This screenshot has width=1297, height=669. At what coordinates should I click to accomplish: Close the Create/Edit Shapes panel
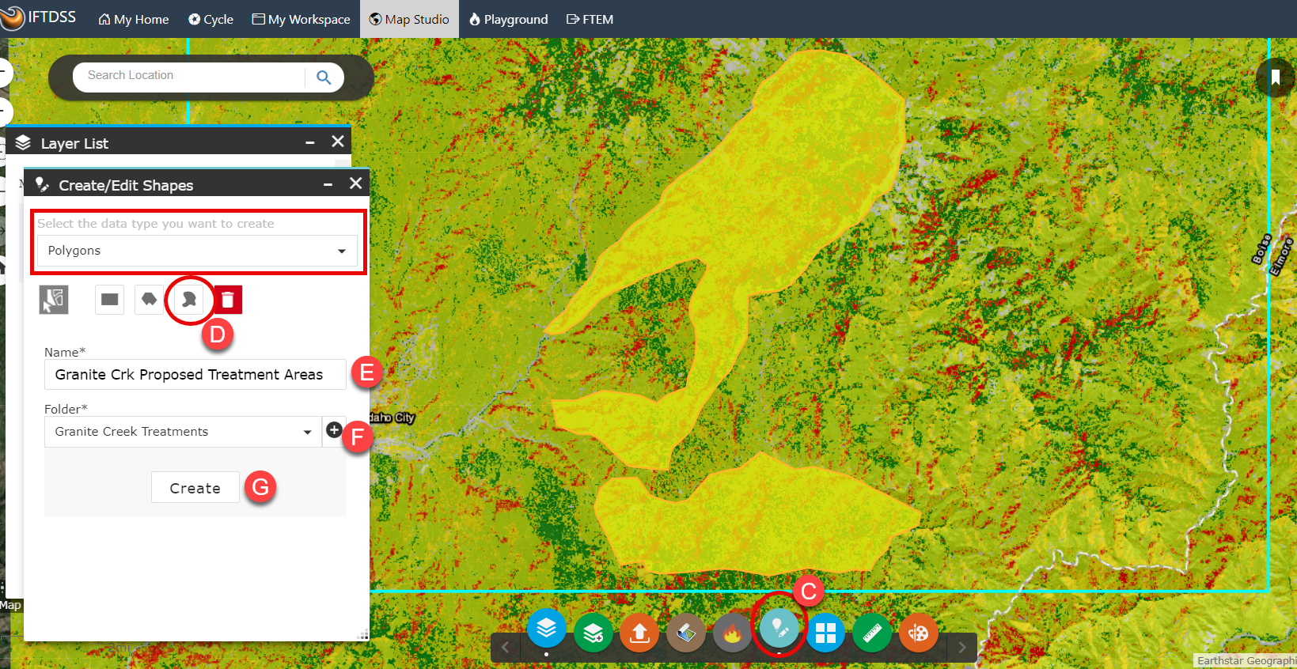pyautogui.click(x=356, y=183)
